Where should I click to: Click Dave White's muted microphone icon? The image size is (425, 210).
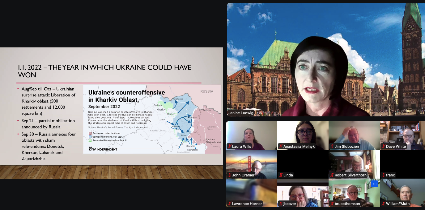coord(384,147)
